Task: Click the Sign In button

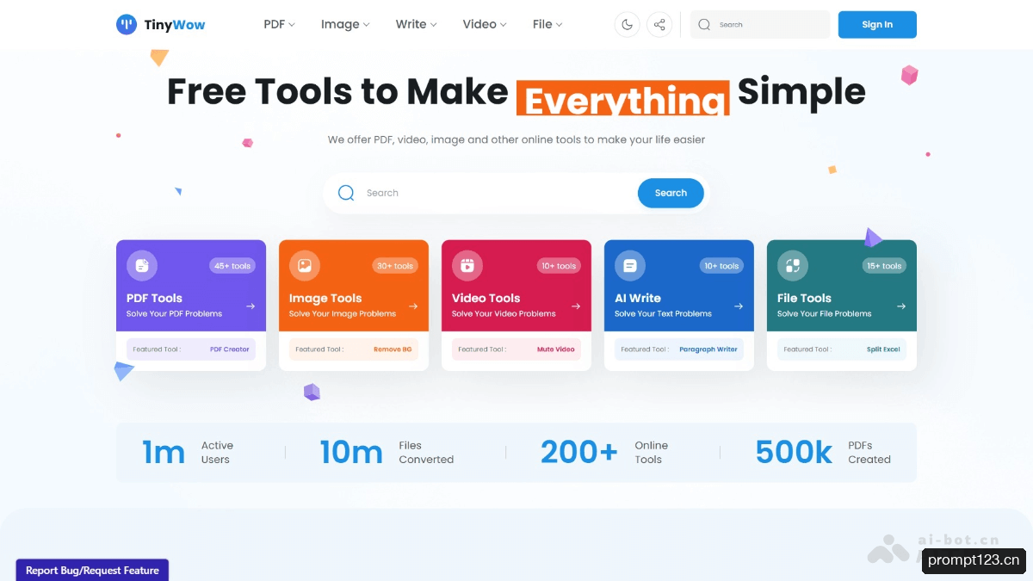Action: 877,25
